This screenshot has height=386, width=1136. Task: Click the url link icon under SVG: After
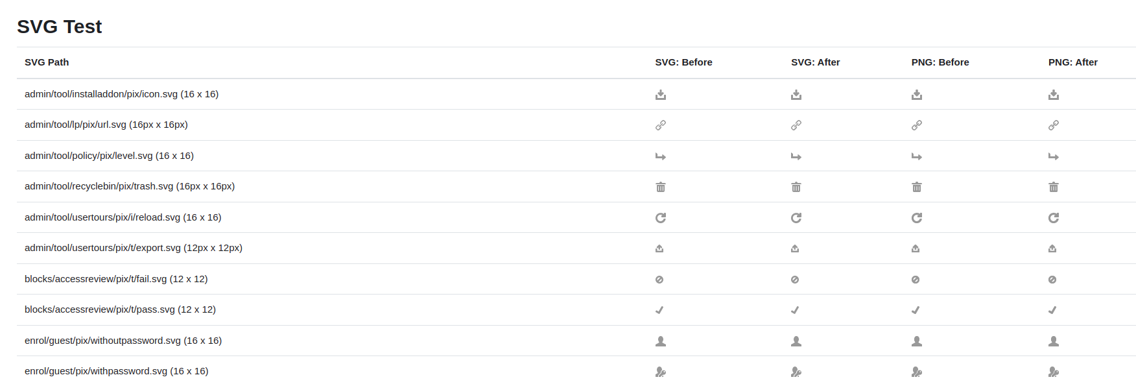pos(796,125)
